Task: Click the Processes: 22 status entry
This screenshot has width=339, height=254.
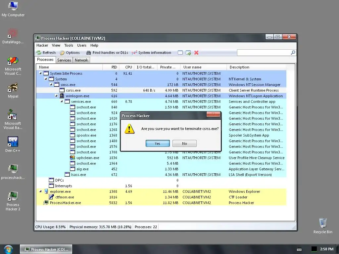Action: click(x=146, y=227)
